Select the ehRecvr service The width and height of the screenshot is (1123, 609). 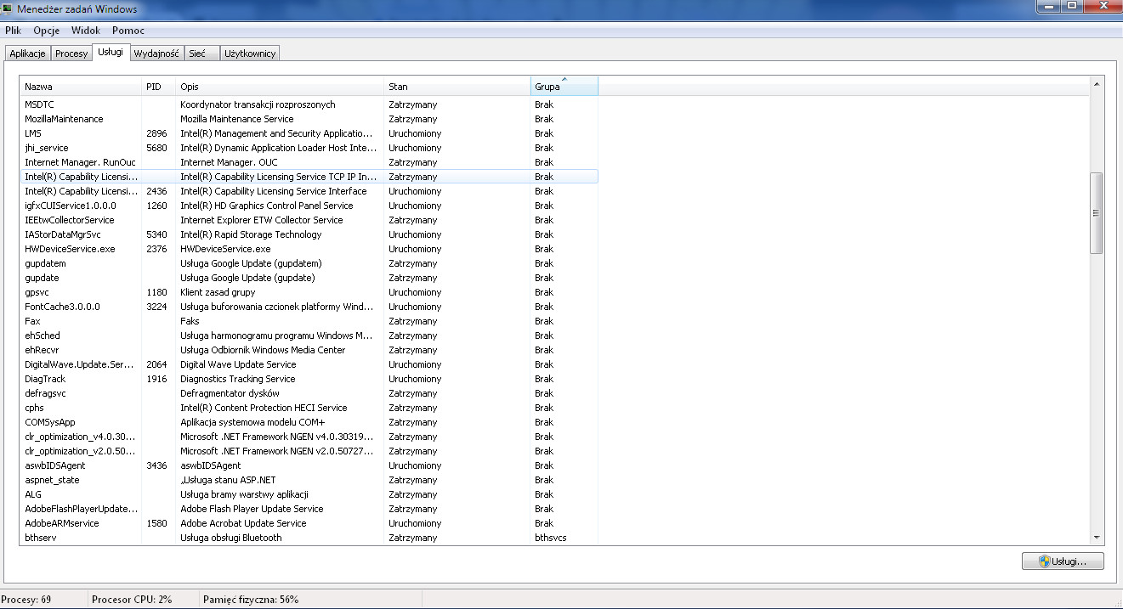pos(309,350)
